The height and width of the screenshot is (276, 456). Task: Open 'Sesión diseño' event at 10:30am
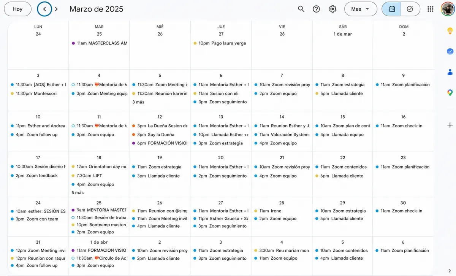click(x=38, y=167)
